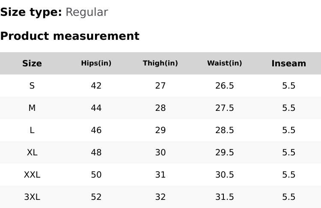Click the Waist(in) column header
This screenshot has height=208, width=321.
225,63
